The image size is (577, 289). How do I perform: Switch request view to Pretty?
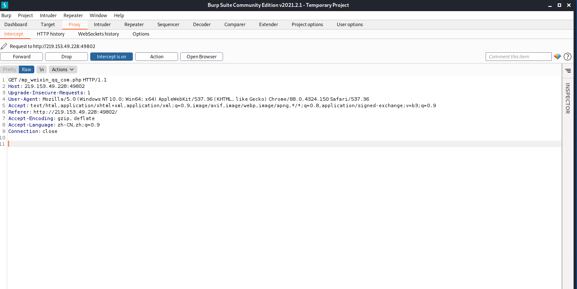tap(9, 69)
